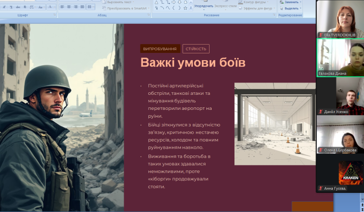Click the ruined hall image on slide

click(275, 123)
